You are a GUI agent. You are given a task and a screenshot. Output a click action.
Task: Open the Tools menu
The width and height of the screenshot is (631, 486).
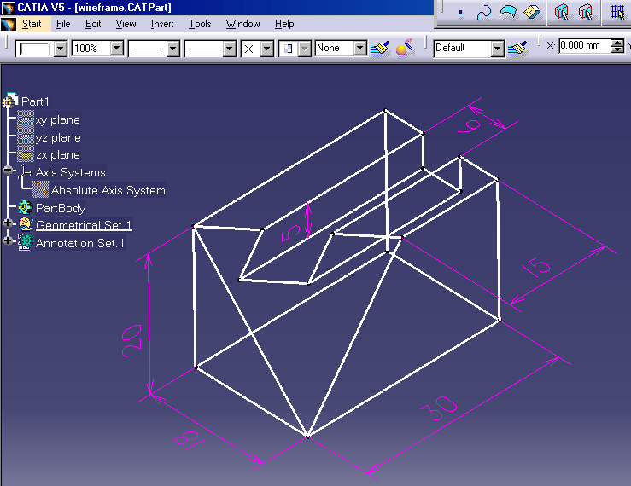200,24
